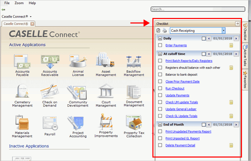Image resolution: width=251 pixels, height=161 pixels.
Task: Click the green back arrow icon
Action: [3, 10]
